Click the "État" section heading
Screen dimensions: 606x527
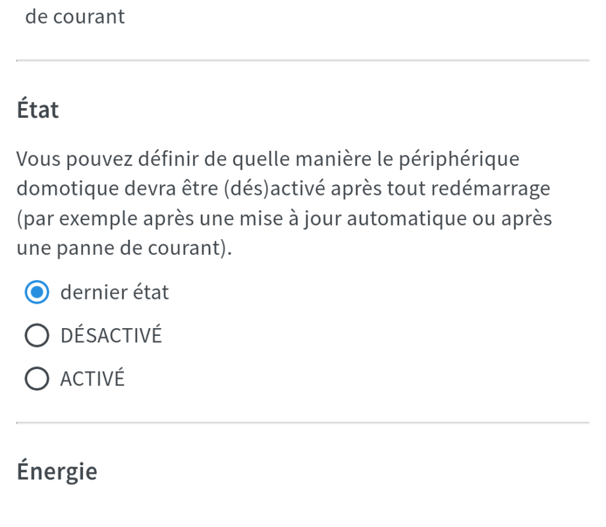[38, 110]
